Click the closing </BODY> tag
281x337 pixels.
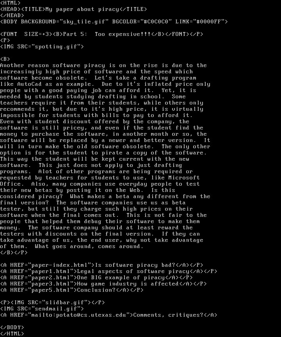(12, 327)
